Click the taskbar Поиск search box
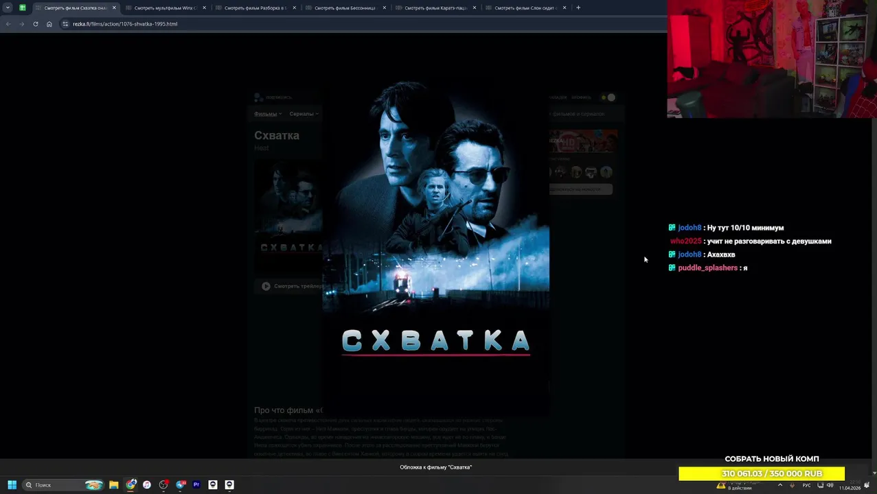Screen dimensions: 877x494 tap(63, 484)
